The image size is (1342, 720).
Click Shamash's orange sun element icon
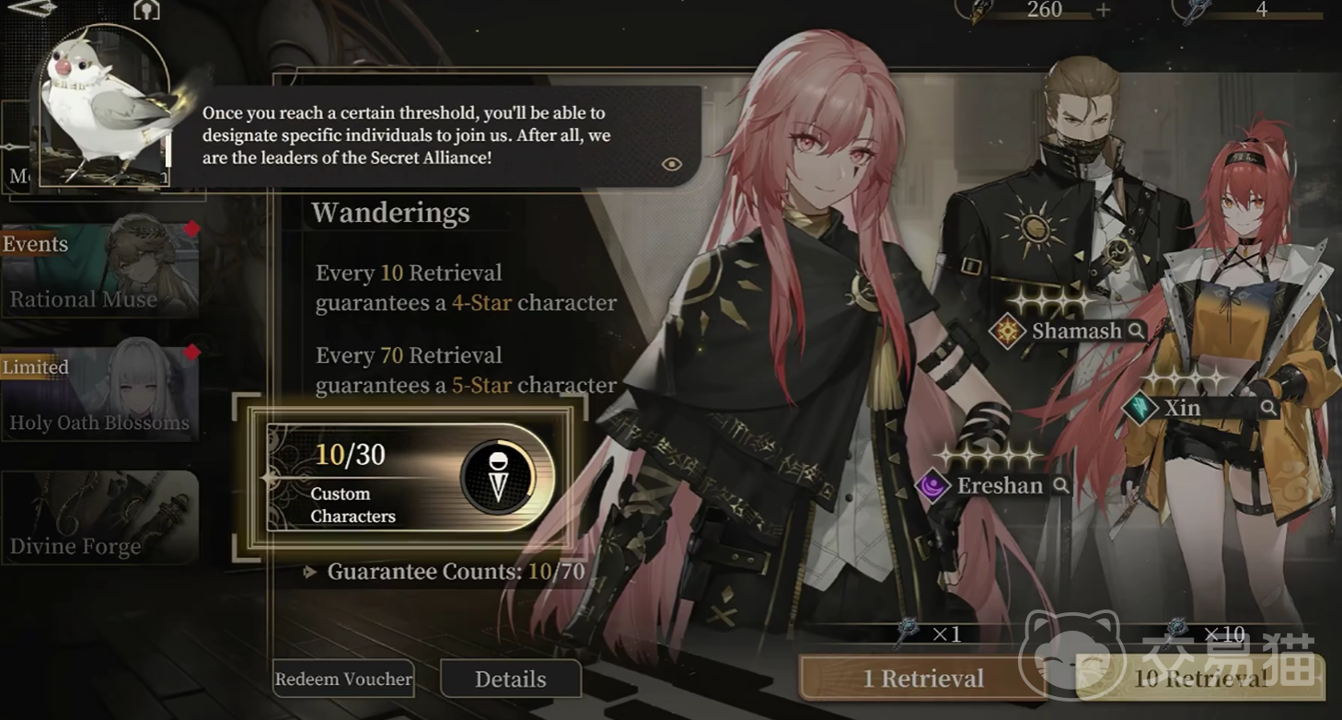click(x=1007, y=331)
